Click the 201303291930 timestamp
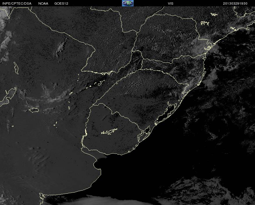255x205 pixels. 235,3
